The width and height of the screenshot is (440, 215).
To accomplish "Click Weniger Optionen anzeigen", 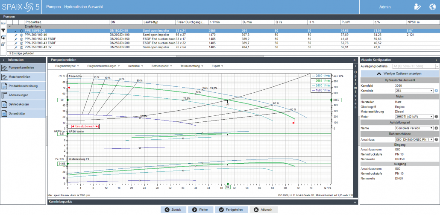I will tap(400, 74).
